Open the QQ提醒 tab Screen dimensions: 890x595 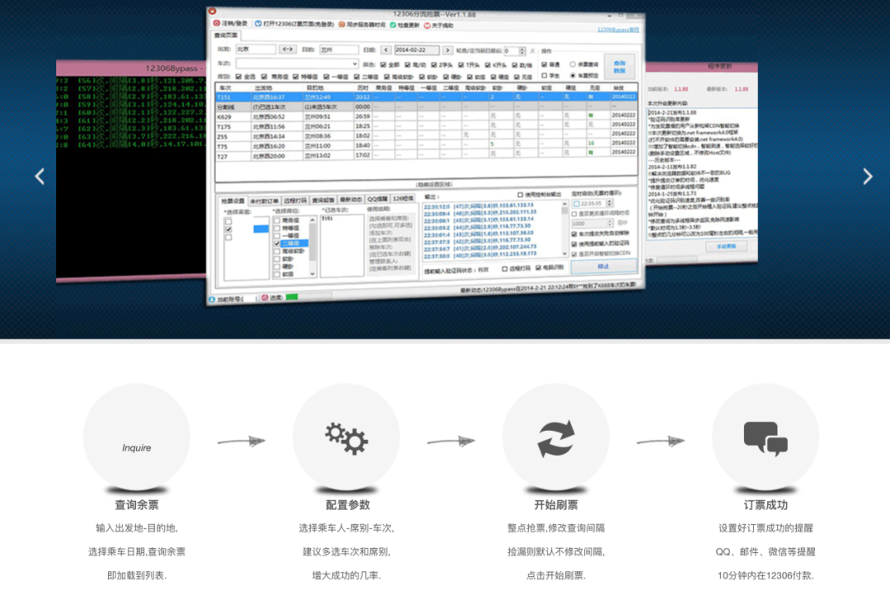tap(377, 199)
